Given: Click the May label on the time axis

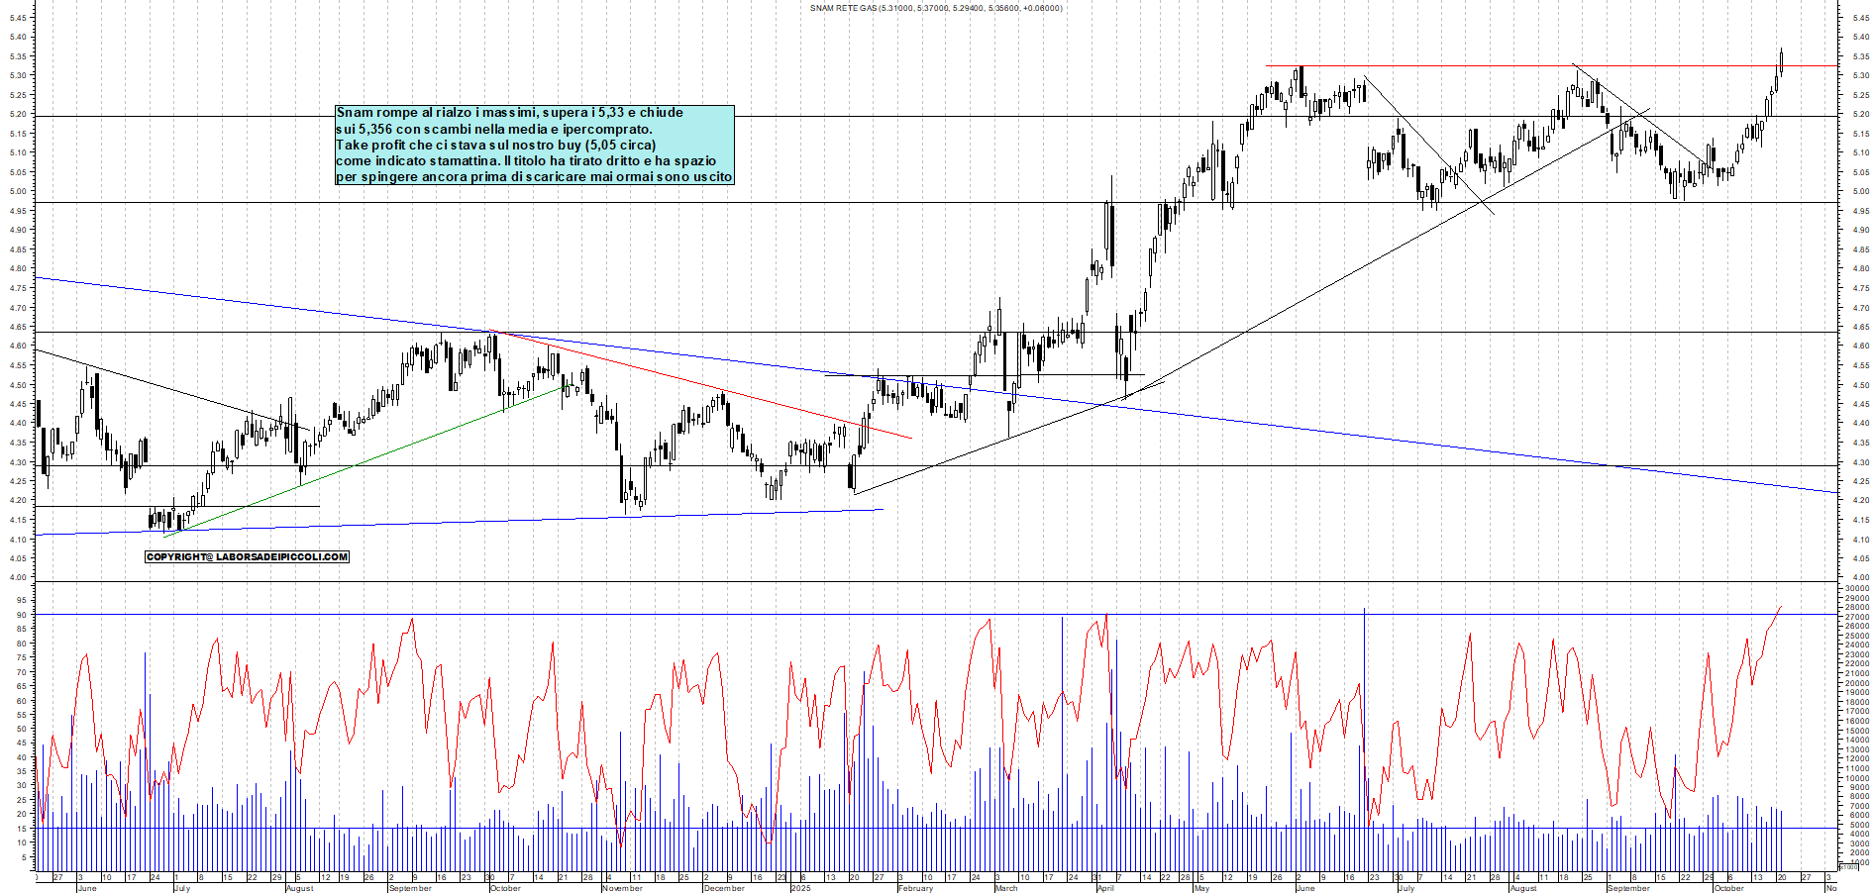Looking at the screenshot, I should click(1201, 888).
